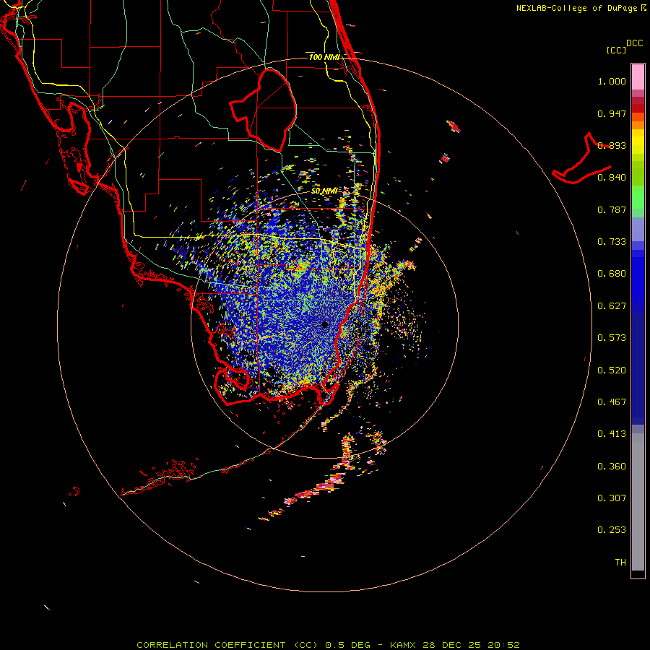
Task: Select the 0.520 scale value
Action: point(612,370)
